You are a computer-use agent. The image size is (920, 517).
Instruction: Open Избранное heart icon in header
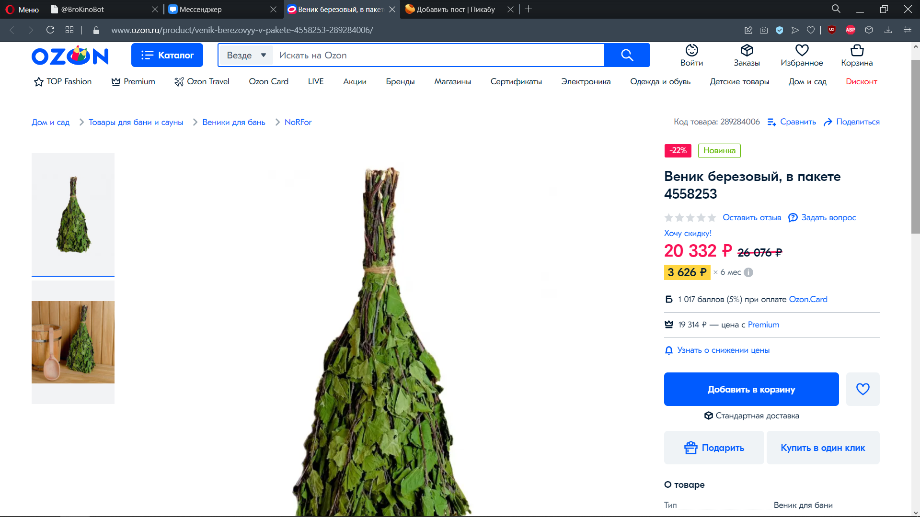click(802, 50)
